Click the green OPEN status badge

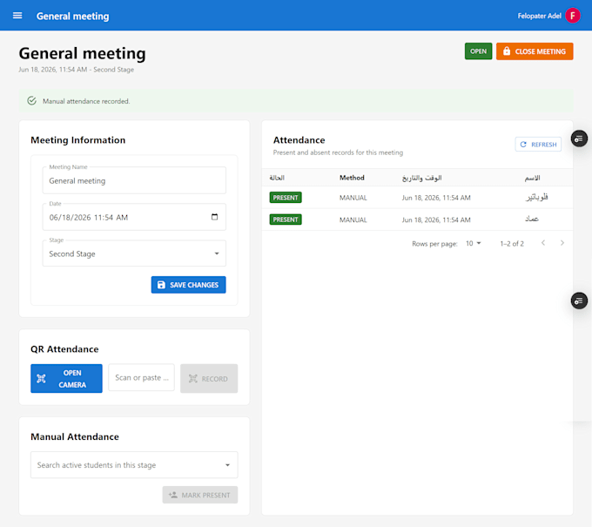coord(478,51)
